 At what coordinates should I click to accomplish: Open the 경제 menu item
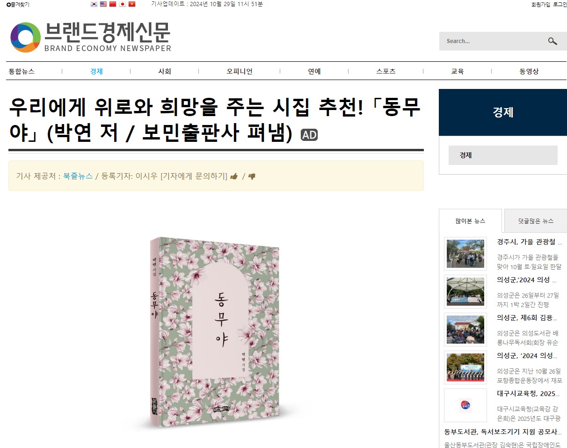tap(96, 71)
